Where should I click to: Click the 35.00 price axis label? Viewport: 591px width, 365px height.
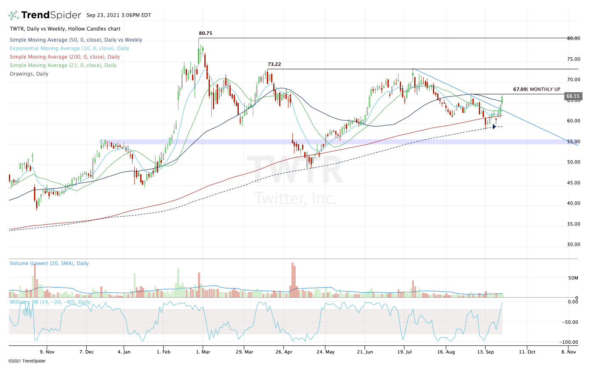point(573,224)
